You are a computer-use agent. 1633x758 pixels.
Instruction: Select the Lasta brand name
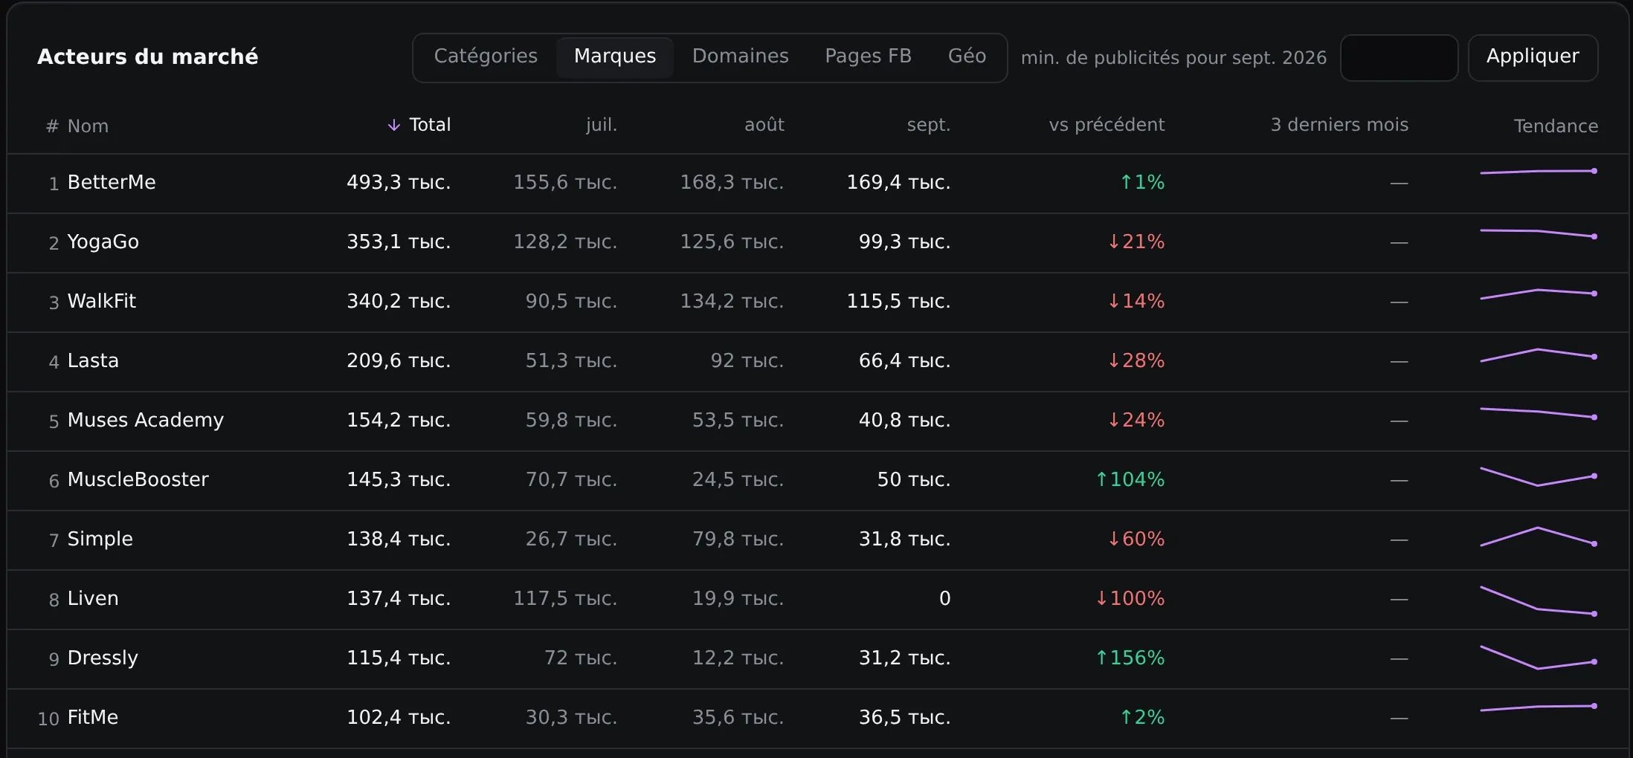pos(93,360)
